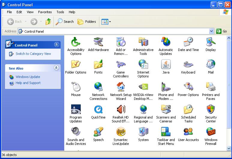Open the Windows Update link
Image resolution: width=232 pixels, height=159 pixels.
28,77
